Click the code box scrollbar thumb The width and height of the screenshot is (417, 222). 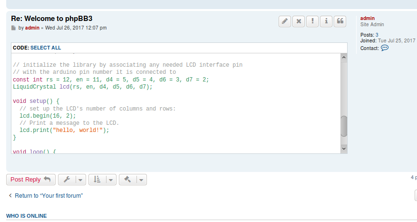click(344, 126)
